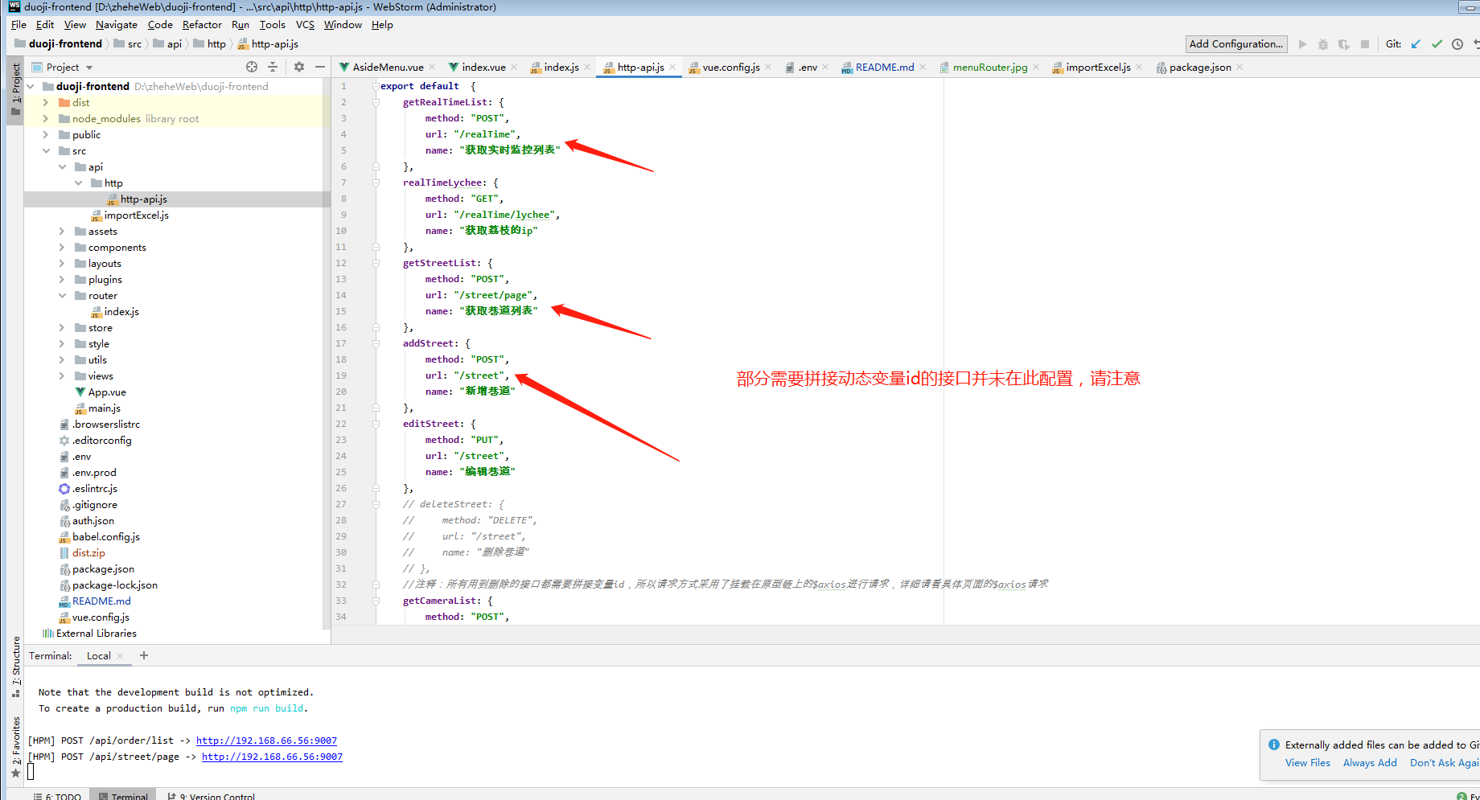Click the Git commit checkmark icon
The height and width of the screenshot is (800, 1480).
click(1437, 44)
